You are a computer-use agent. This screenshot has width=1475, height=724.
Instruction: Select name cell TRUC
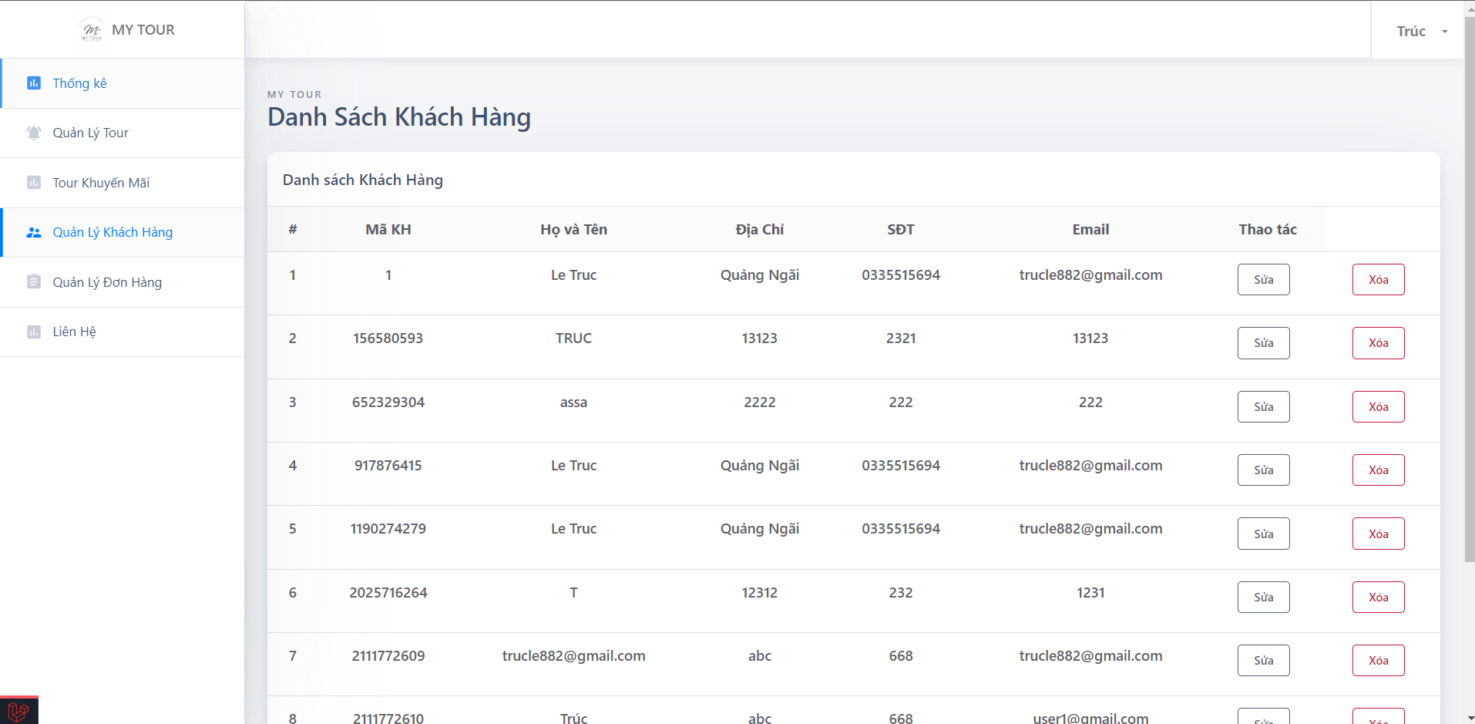(x=573, y=338)
